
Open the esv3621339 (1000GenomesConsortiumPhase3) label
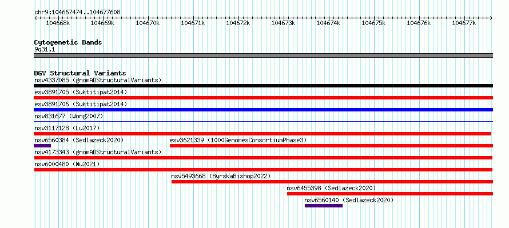coord(238,140)
